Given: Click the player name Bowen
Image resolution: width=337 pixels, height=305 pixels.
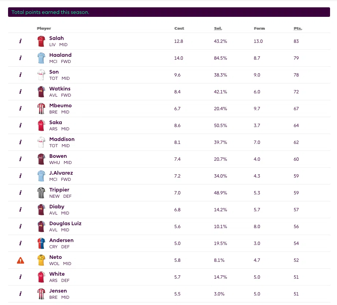Looking at the screenshot, I should [x=58, y=156].
